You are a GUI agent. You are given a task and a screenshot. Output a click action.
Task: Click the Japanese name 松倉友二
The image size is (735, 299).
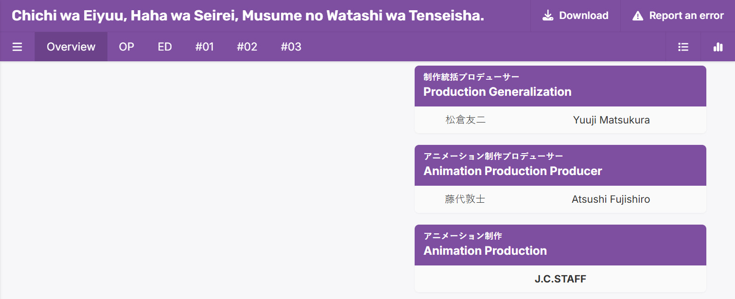pos(465,120)
